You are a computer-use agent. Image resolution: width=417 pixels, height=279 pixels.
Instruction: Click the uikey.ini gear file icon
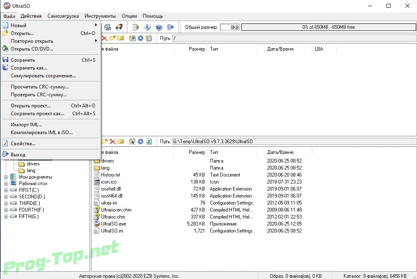click(96, 203)
